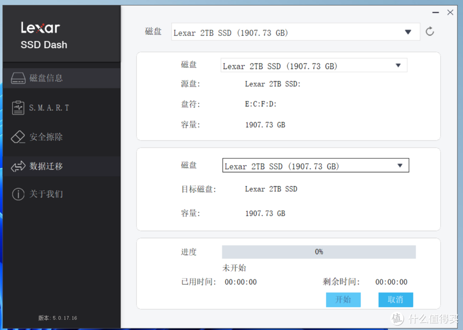
Task: Click the elapsed time value 00:00:00
Action: pos(241,282)
